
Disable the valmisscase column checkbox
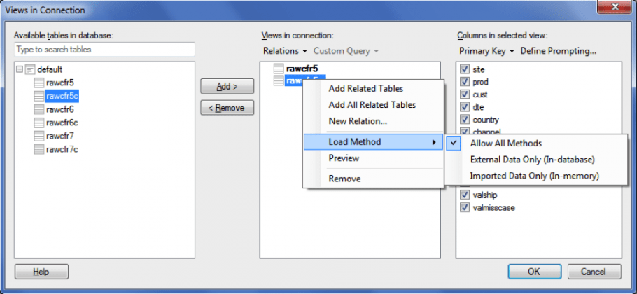pyautogui.click(x=465, y=208)
